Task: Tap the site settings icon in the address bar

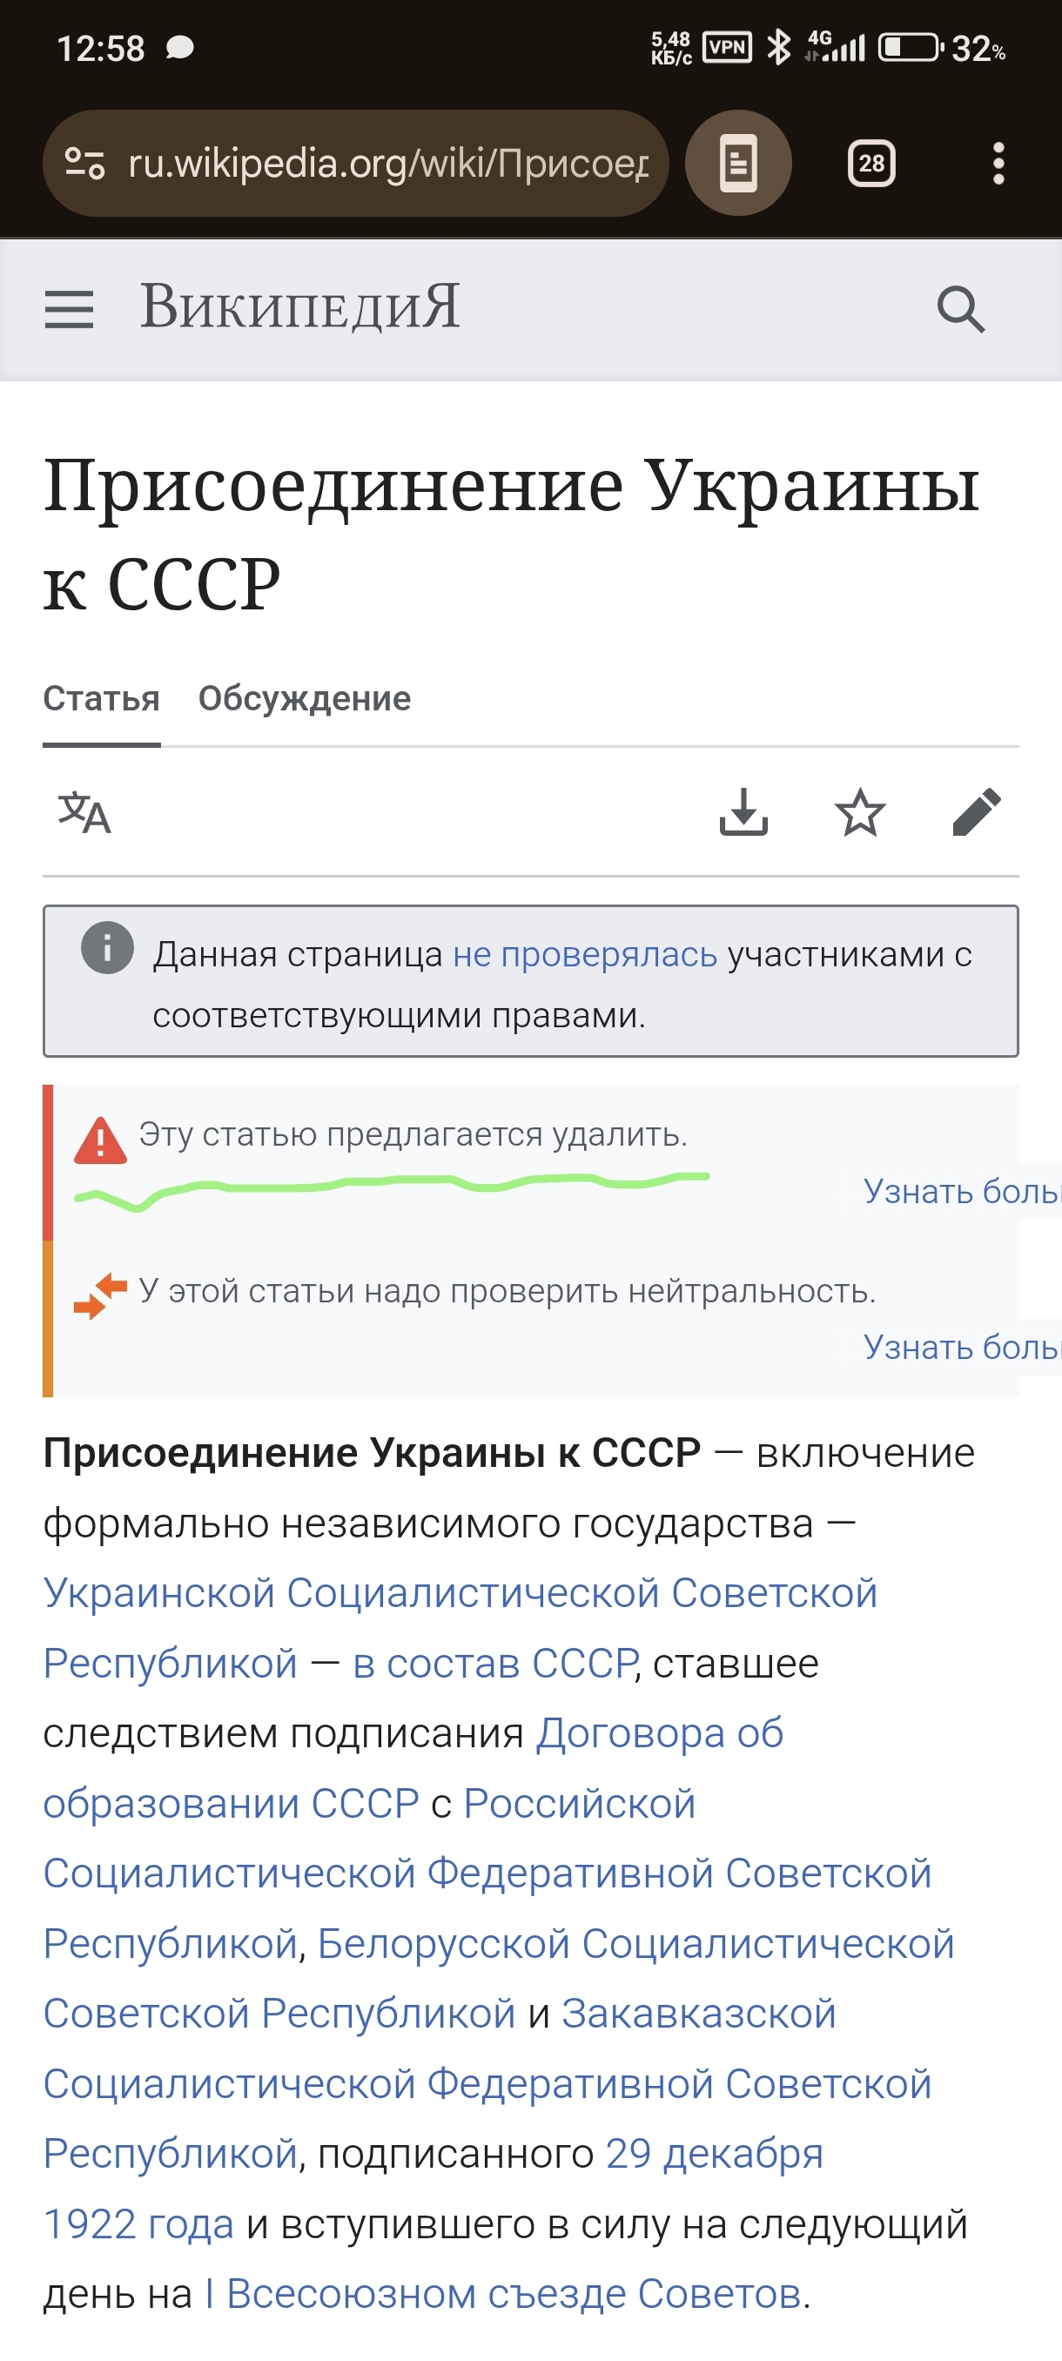Action: coord(84,164)
